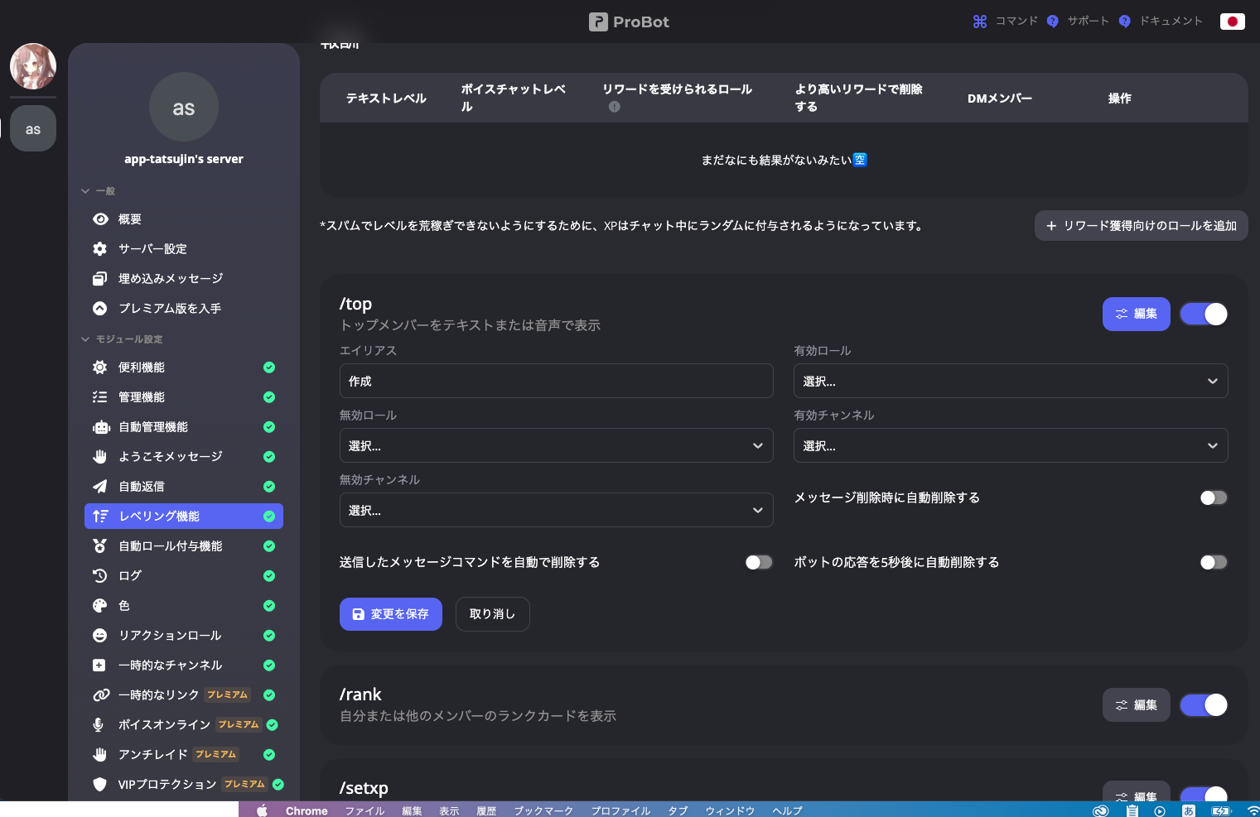Click コマンド in the top navigation

(x=1006, y=21)
